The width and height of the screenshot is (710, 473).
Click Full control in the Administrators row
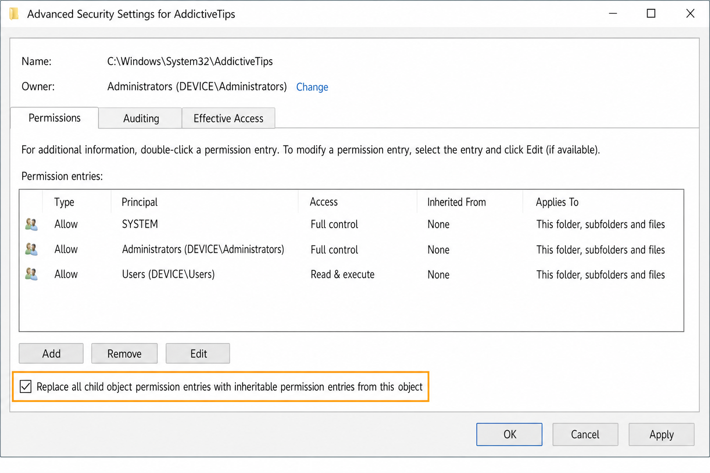click(334, 250)
